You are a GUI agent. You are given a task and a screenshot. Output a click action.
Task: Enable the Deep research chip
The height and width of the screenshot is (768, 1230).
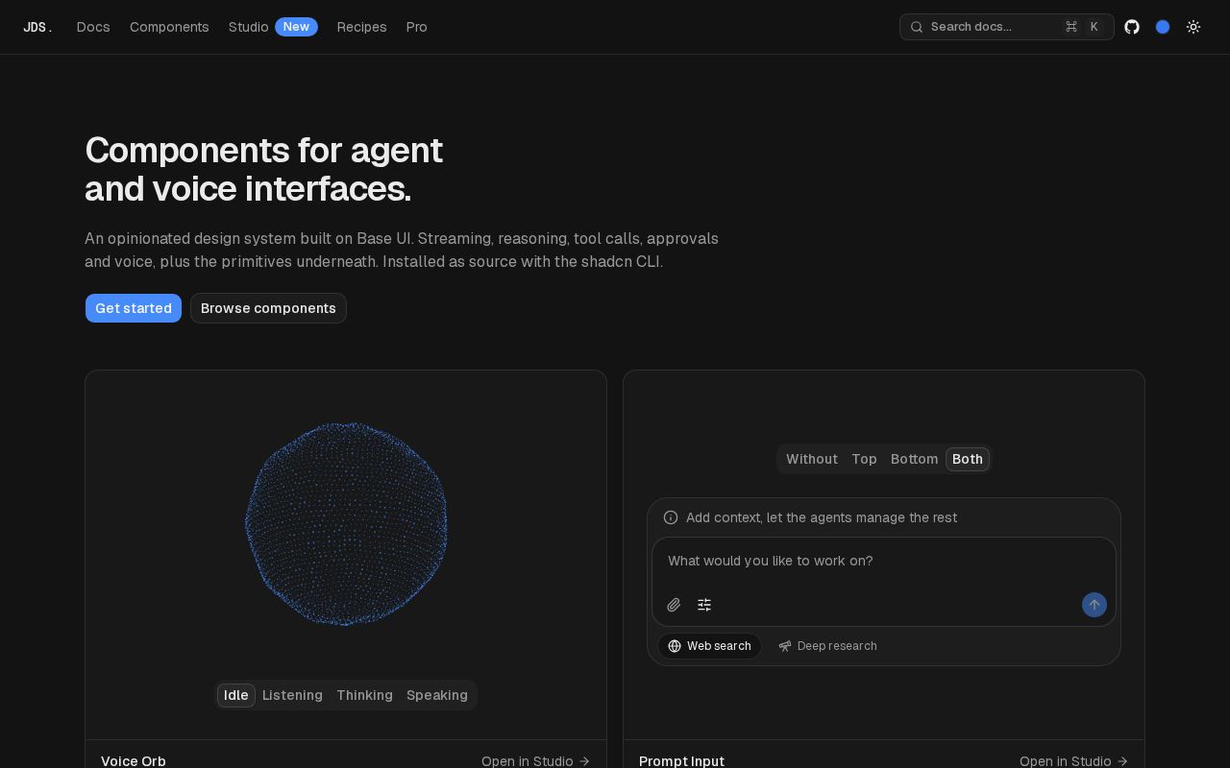click(827, 646)
